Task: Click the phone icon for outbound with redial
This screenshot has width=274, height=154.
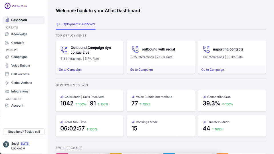Action: pyautogui.click(x=135, y=49)
